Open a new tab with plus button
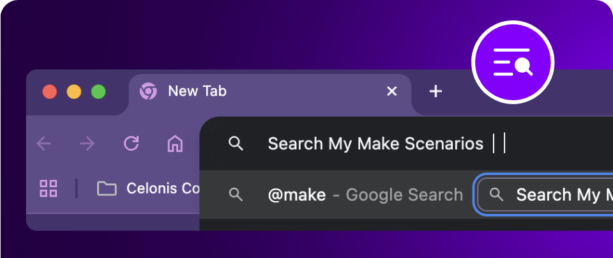The width and height of the screenshot is (613, 258). tap(435, 91)
